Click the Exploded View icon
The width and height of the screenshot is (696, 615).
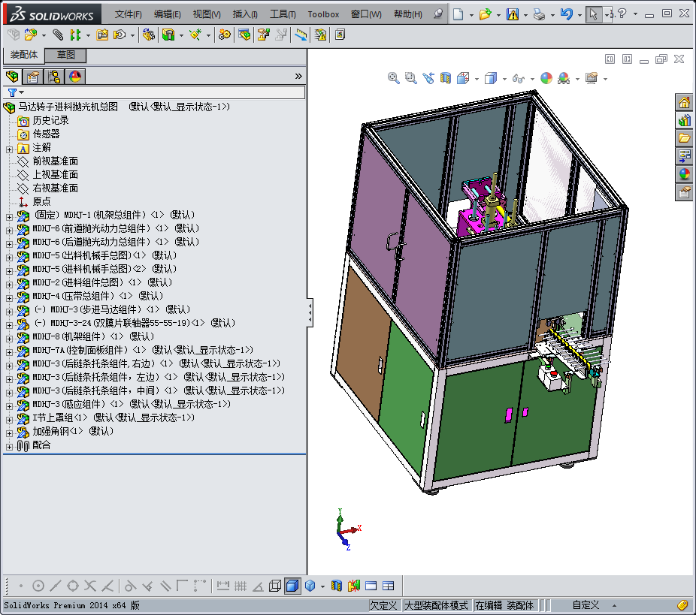pyautogui.click(x=264, y=35)
